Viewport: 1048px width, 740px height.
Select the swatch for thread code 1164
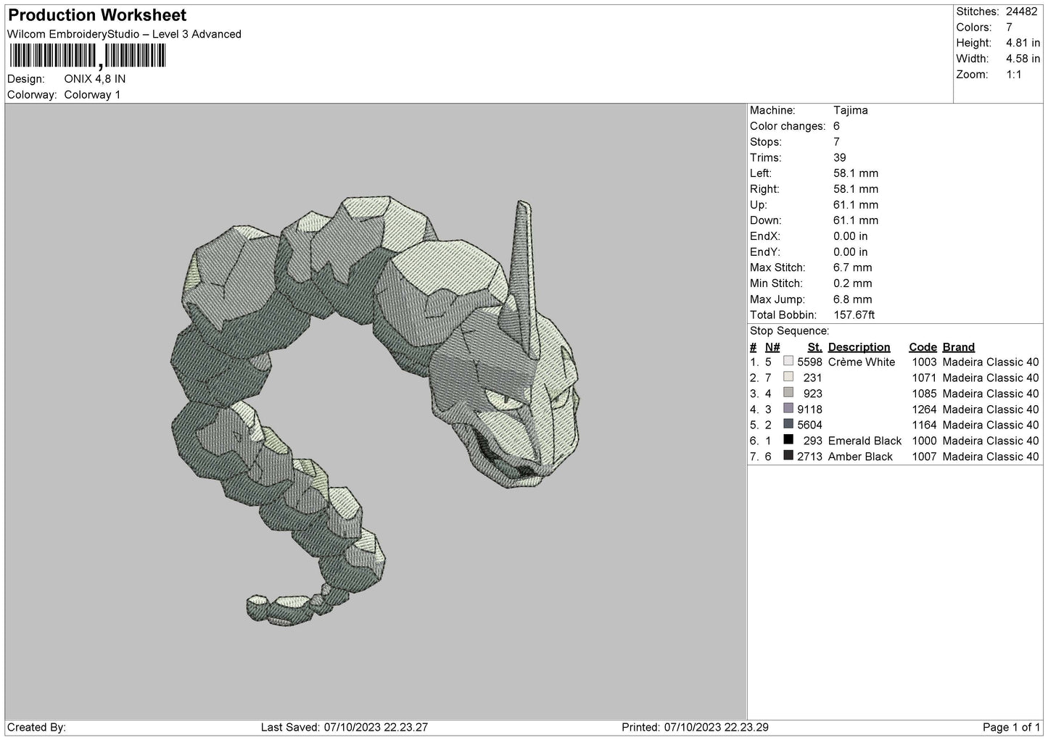(x=788, y=424)
